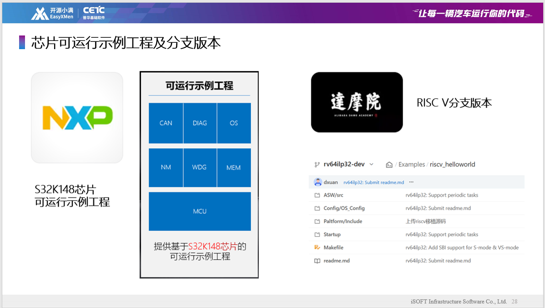The image size is (545, 308).
Task: Open commit 'rv64ilp32: Submit readme.md' in dxuan row
Action: tap(374, 182)
